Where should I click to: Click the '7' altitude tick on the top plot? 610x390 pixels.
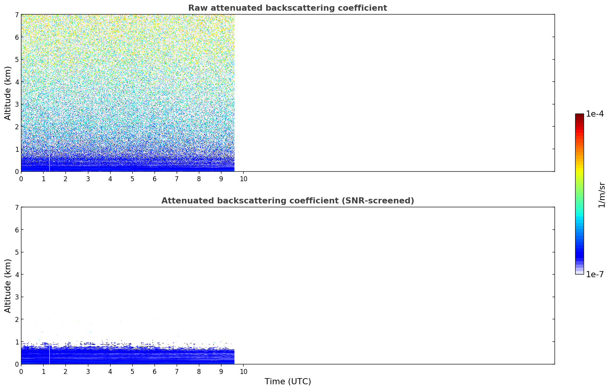(x=17, y=15)
